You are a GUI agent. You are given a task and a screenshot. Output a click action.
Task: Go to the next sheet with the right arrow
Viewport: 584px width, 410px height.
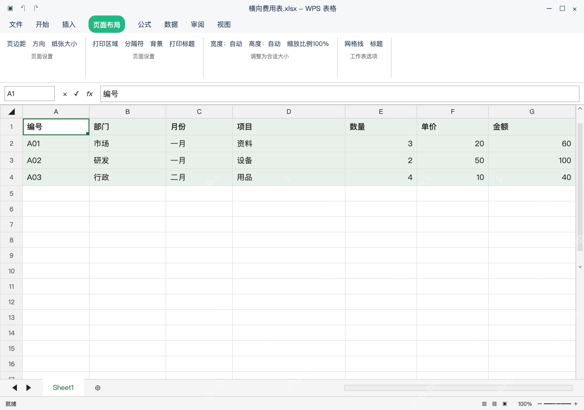29,388
